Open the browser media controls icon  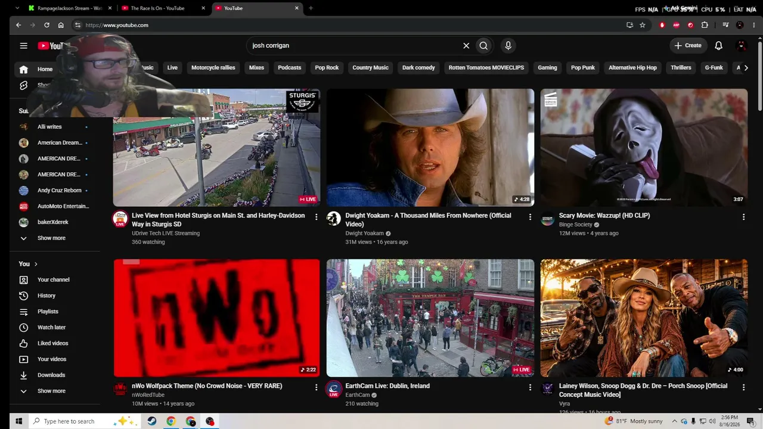point(725,25)
